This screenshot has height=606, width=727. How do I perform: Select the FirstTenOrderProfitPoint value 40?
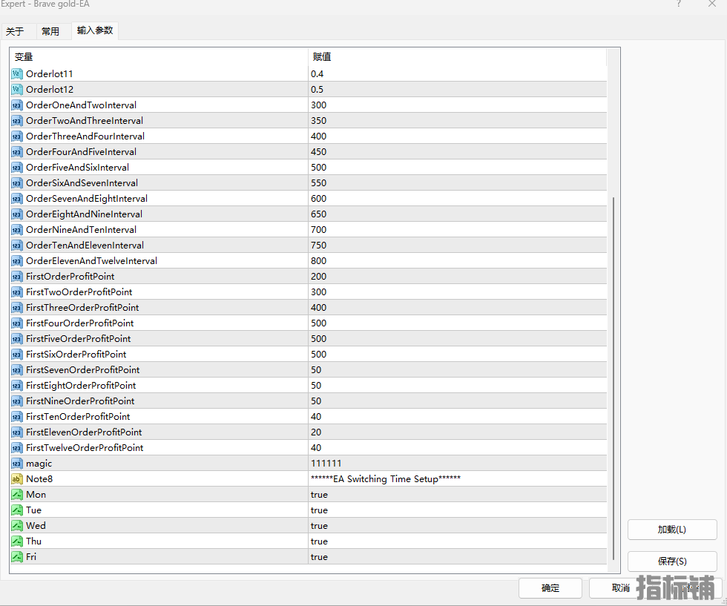point(316,416)
